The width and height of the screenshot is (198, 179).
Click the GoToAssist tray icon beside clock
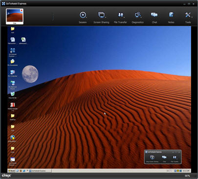click(181, 171)
